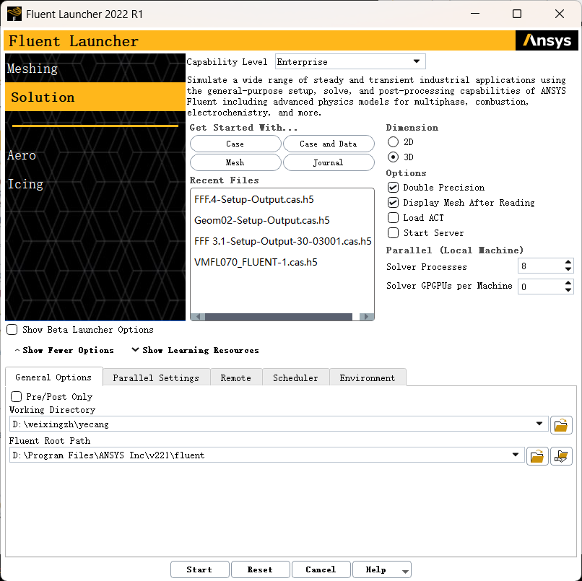Viewport: 582px width, 581px height.
Task: Enable Show Beta Launcher Options
Action: point(12,329)
